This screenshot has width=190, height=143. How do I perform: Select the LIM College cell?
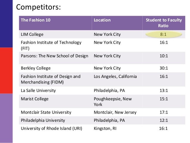[55, 34]
